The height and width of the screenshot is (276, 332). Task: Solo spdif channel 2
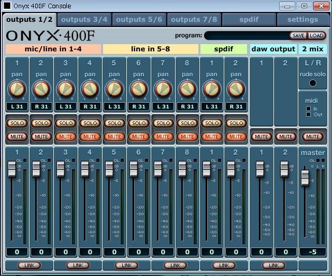236,123
